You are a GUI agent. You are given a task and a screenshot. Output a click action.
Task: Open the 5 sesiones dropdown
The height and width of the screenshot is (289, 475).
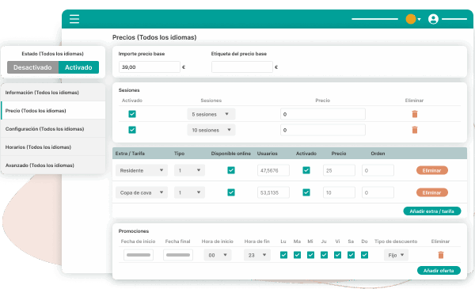211,114
